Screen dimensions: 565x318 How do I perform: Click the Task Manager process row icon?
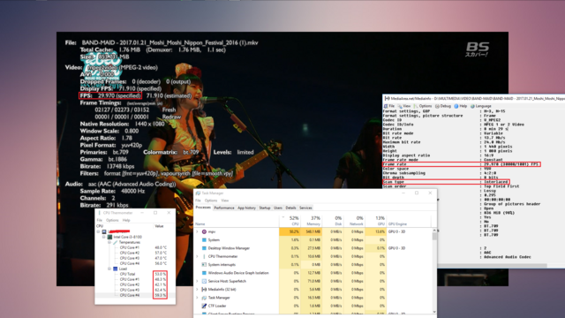pyautogui.click(x=204, y=298)
